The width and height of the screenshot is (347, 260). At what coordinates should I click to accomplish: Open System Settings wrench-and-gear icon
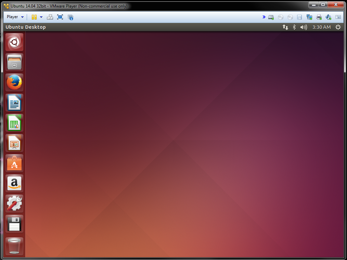tap(14, 203)
